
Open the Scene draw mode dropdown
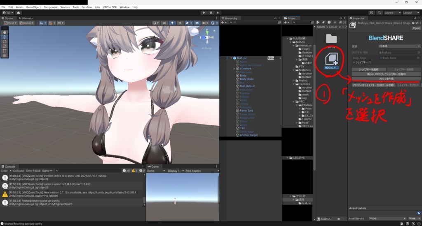pyautogui.click(x=155, y=23)
